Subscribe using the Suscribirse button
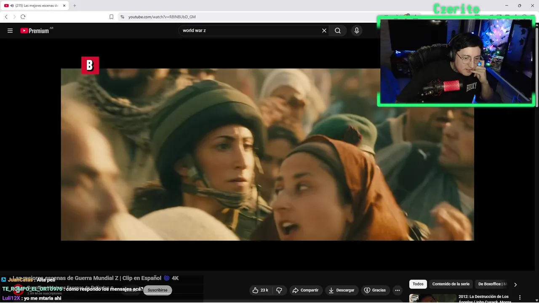Viewport: 539px width, 303px height. tap(157, 290)
